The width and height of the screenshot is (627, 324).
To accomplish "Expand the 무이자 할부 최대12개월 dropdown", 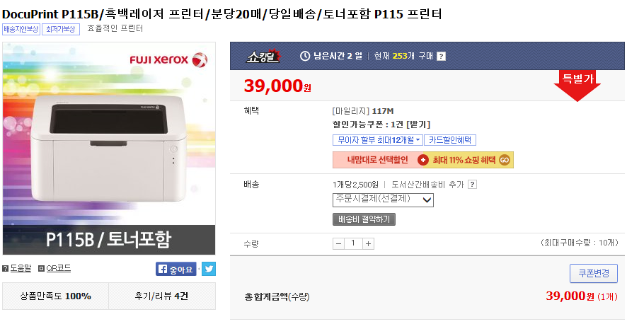I will click(x=378, y=140).
